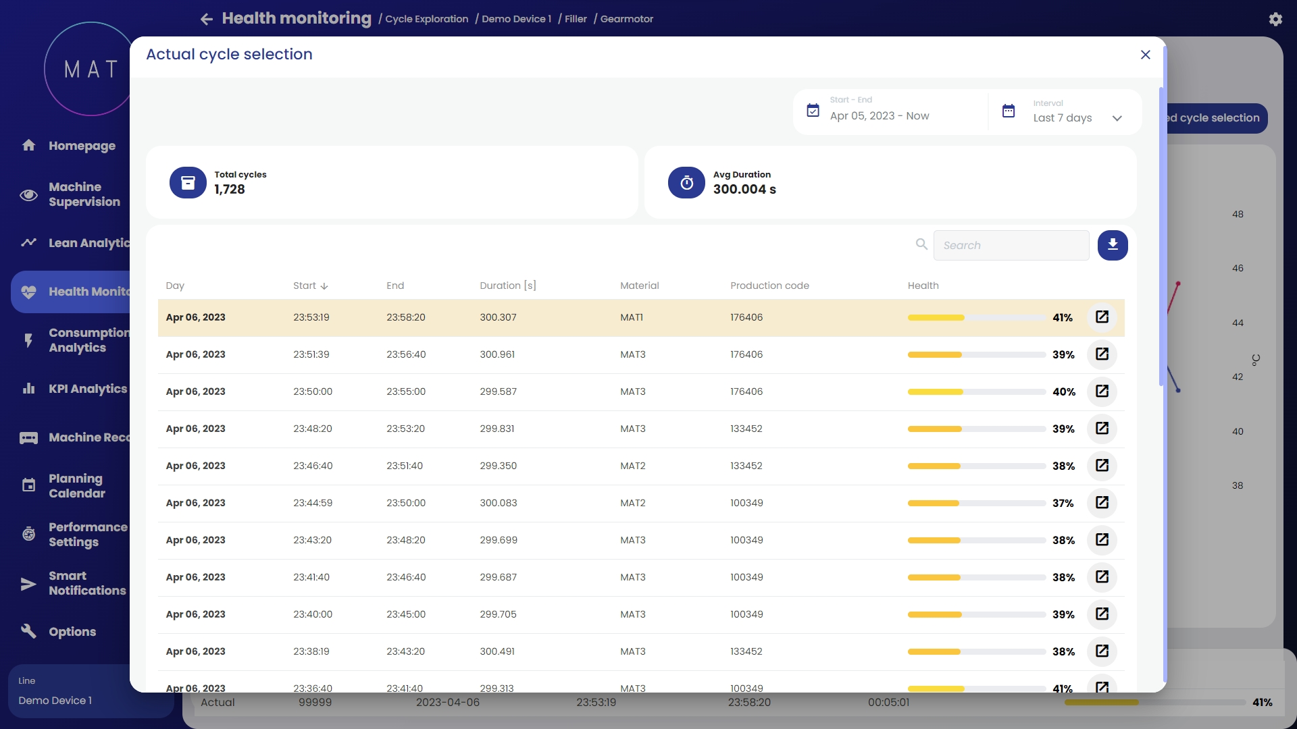
Task: Click the back arrow beside Health monitoring
Action: [207, 19]
